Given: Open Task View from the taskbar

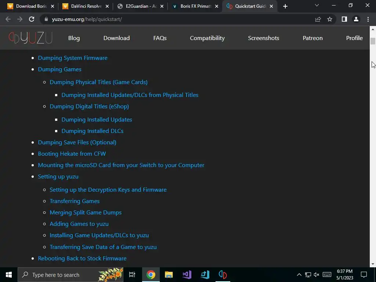Looking at the screenshot, I should click(x=132, y=275).
